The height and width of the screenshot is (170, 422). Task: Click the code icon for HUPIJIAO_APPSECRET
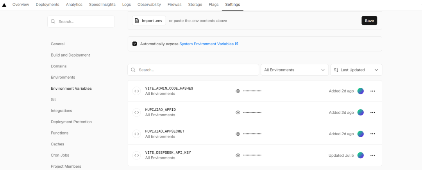pos(137,134)
